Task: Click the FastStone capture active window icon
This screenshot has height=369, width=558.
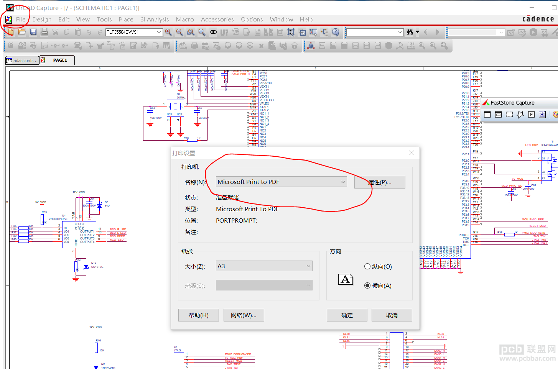Action: (x=487, y=115)
